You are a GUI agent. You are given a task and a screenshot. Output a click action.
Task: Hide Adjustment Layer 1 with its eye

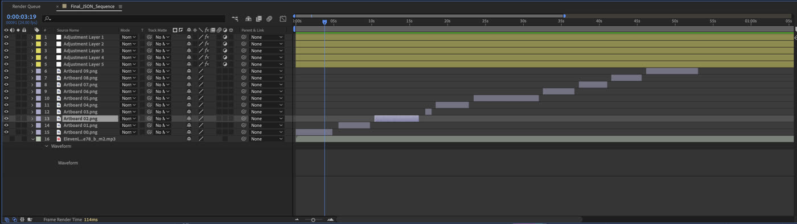pos(6,37)
